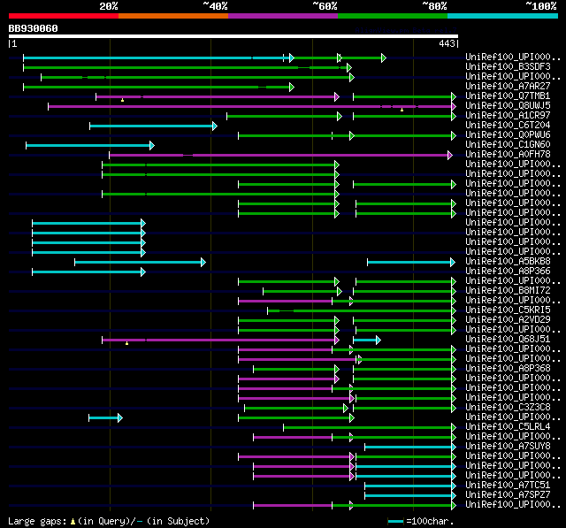Click the =100char scale bar legend

[421, 521]
